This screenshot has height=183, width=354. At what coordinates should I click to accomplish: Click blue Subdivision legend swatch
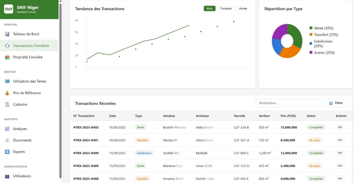pos(311,43)
